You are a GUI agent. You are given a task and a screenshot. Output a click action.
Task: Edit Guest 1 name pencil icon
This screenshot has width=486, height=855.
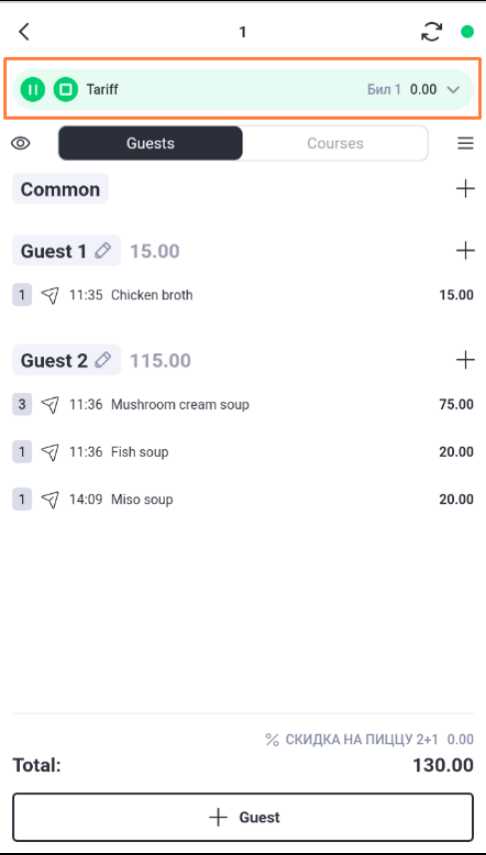103,250
